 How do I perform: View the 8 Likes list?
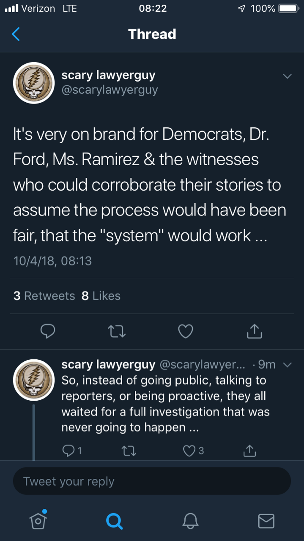point(101,296)
